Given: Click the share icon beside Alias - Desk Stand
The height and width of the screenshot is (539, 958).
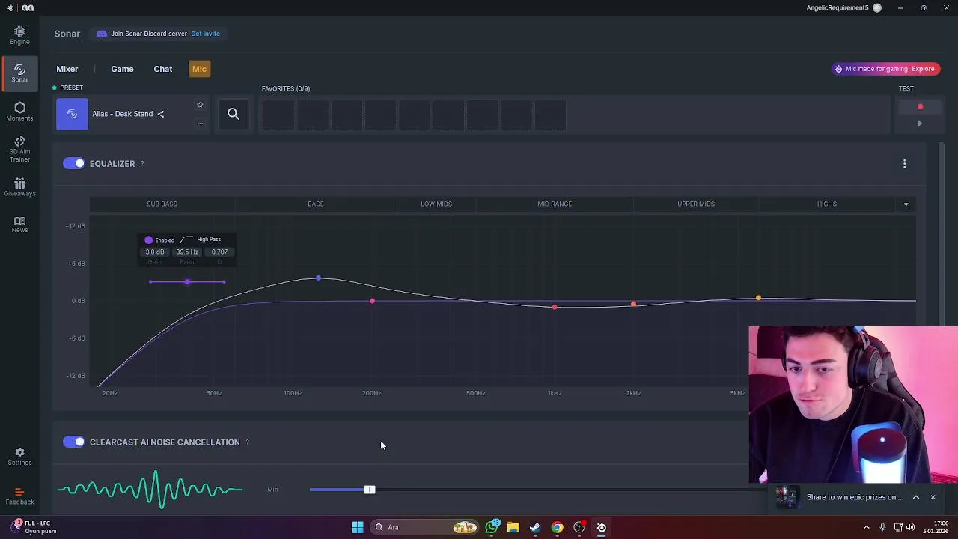Looking at the screenshot, I should [161, 114].
